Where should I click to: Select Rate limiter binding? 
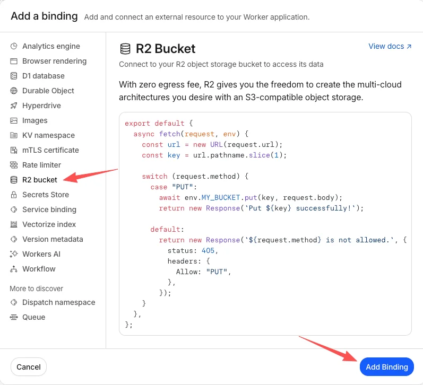41,165
